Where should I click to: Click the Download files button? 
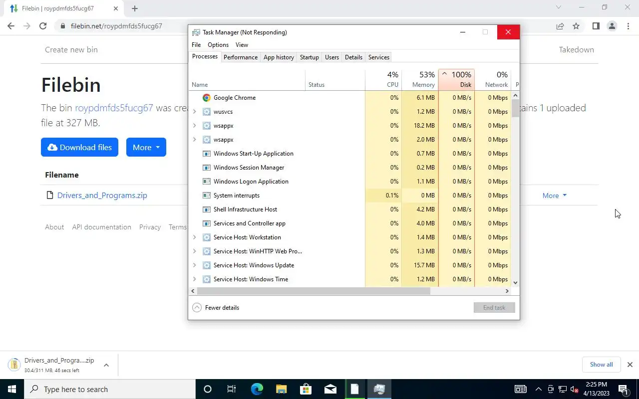coord(79,147)
